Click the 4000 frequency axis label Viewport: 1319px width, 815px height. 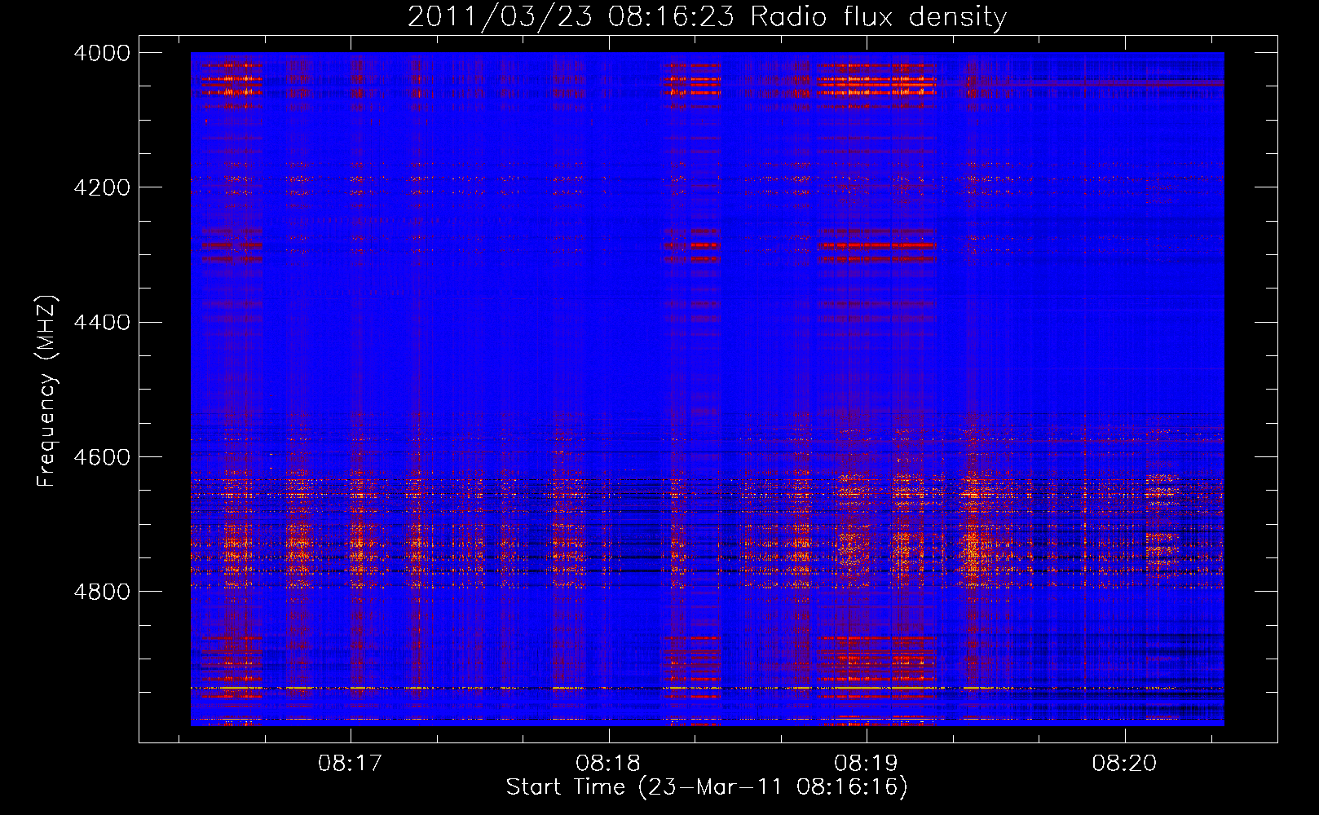pos(102,53)
